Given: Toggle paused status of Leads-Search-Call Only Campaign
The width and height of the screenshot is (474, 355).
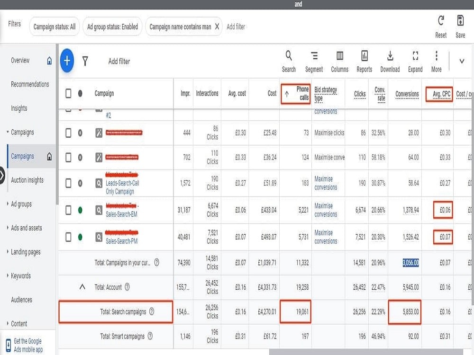Looking at the screenshot, I should 80,183.
